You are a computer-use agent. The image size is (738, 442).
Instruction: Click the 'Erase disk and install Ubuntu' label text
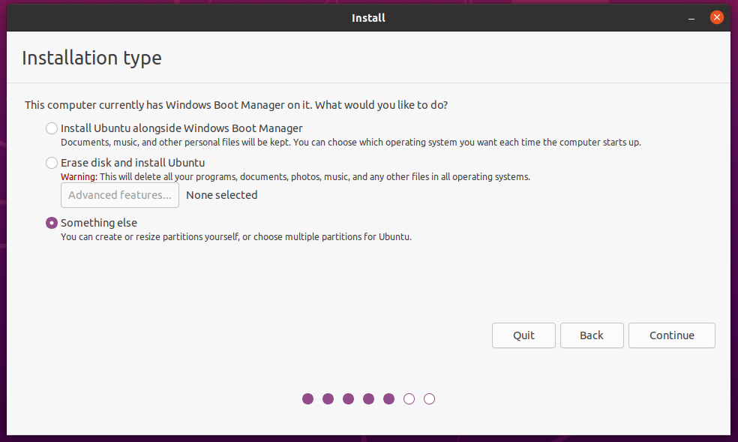(133, 163)
